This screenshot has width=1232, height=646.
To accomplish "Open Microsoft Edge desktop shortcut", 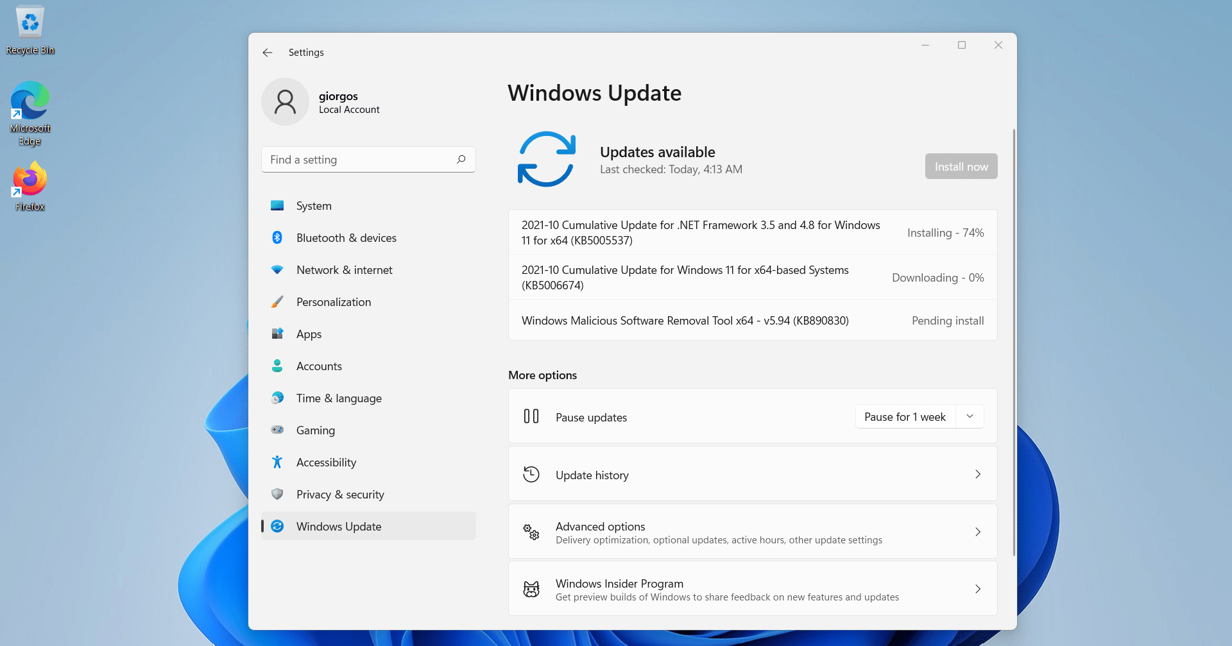I will tap(30, 114).
